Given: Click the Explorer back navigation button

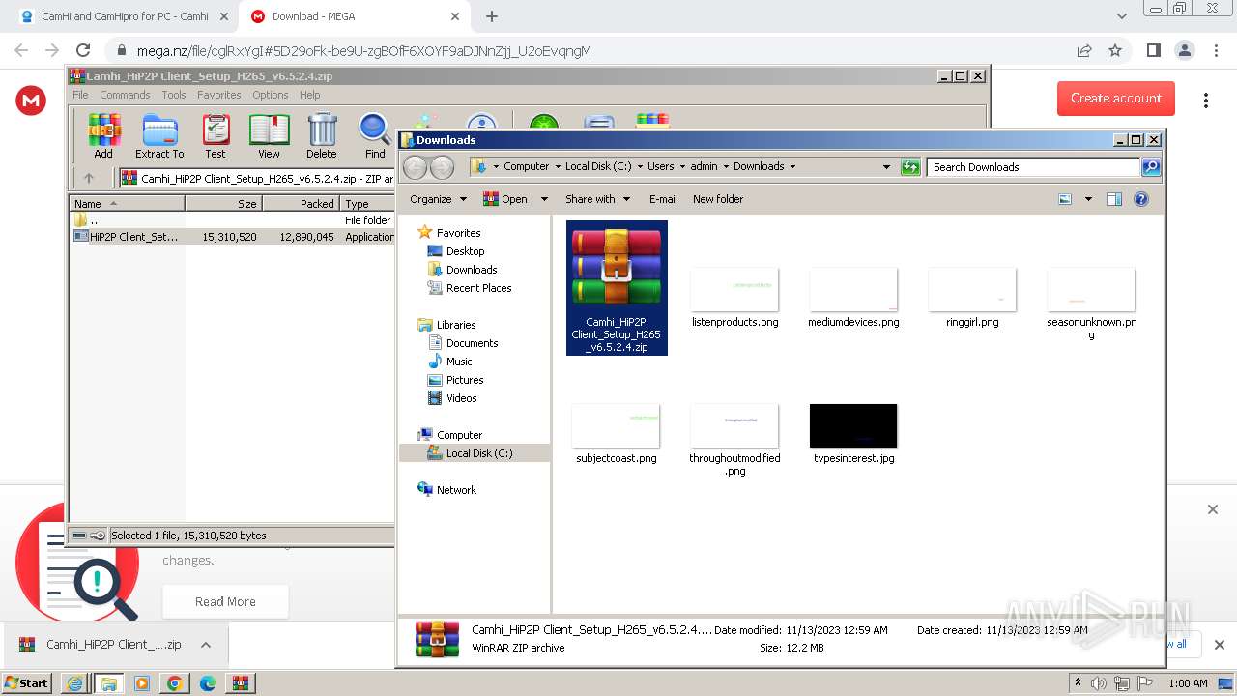Looking at the screenshot, I should (416, 167).
